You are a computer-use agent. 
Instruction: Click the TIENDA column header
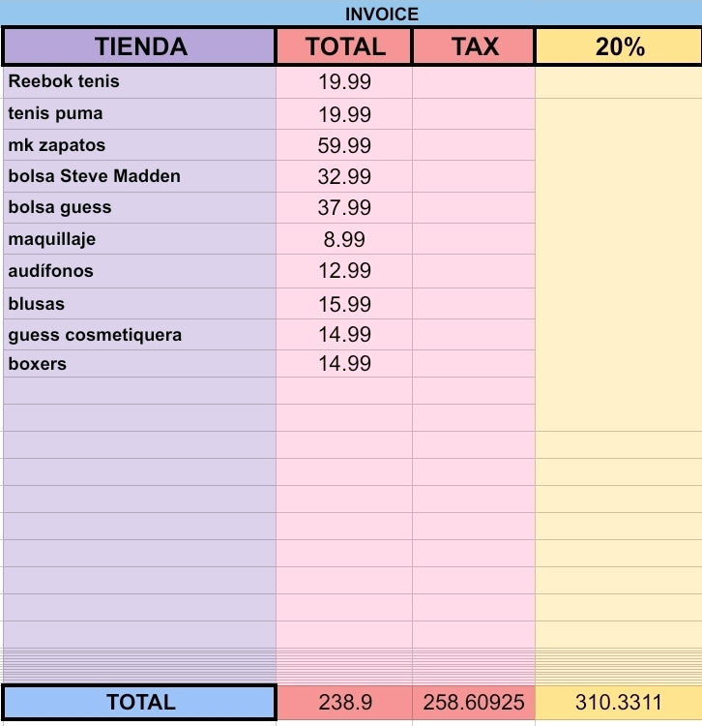click(139, 46)
